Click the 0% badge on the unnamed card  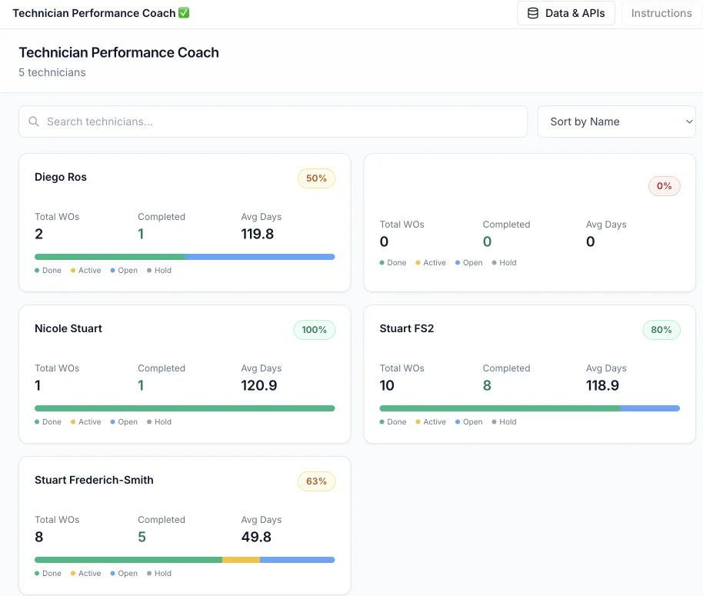664,186
